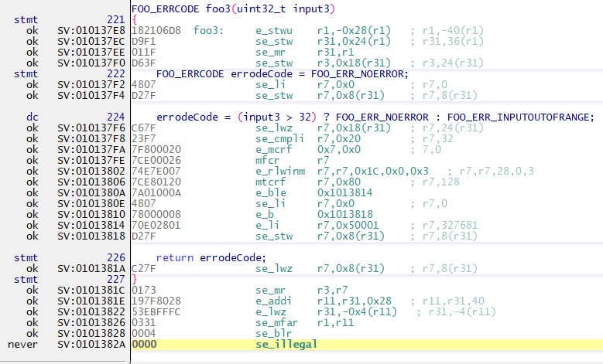Click address SV:0101381A
Image resolution: width=603 pixels, height=364 pixels.
(91, 268)
